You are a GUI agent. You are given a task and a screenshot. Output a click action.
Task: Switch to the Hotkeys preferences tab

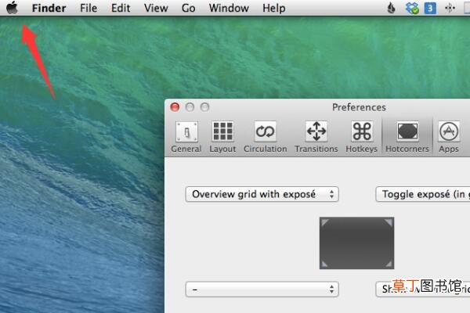click(361, 137)
